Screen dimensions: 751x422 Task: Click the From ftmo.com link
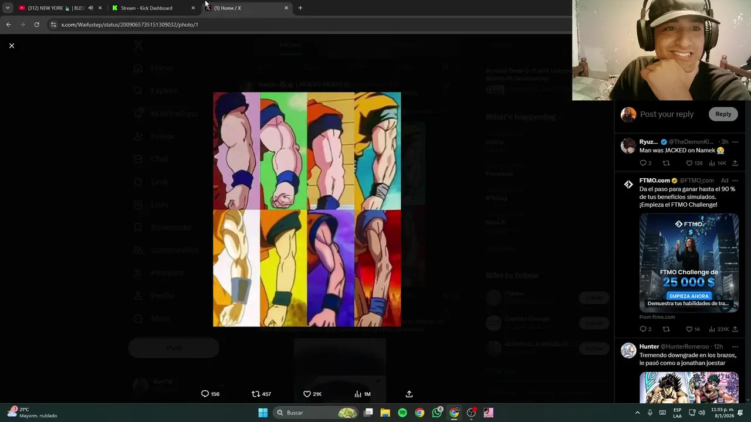[657, 317]
